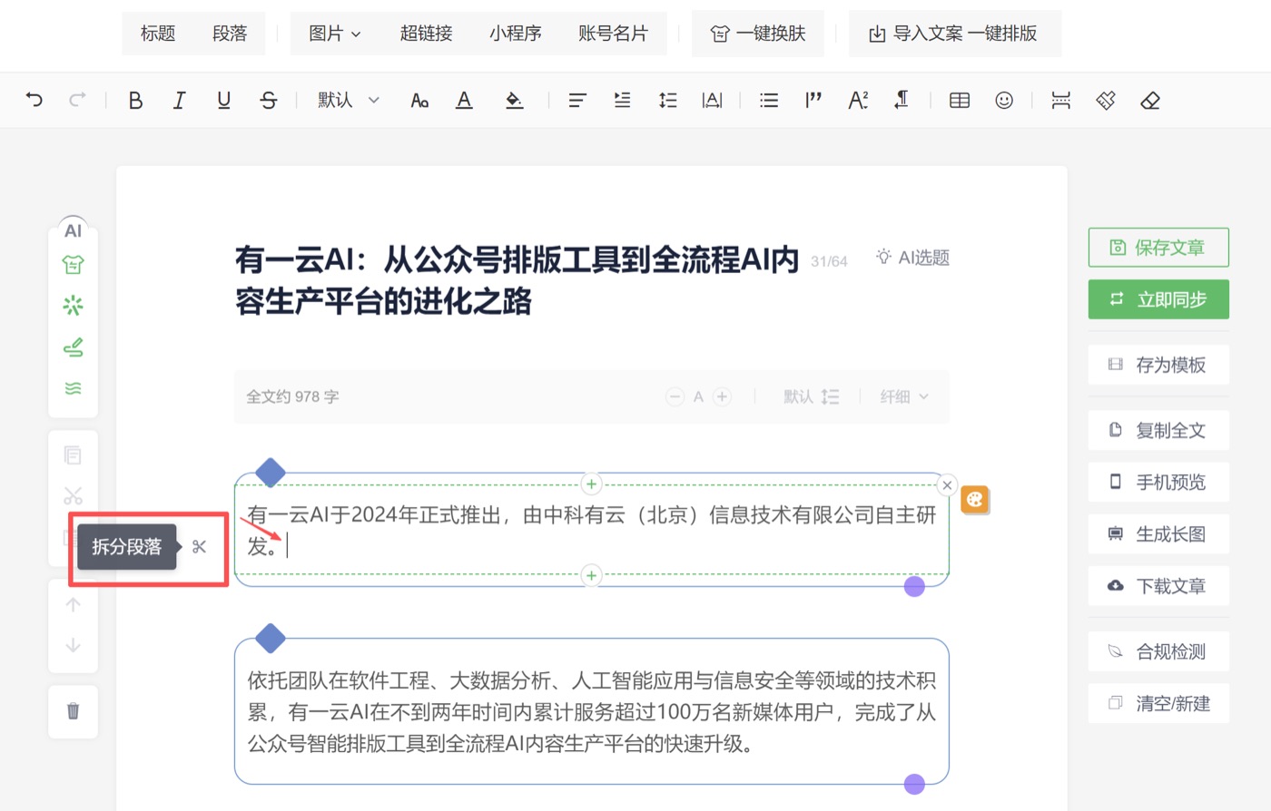The image size is (1271, 811).
Task: Click the scissors split paragraph icon
Action: click(200, 546)
